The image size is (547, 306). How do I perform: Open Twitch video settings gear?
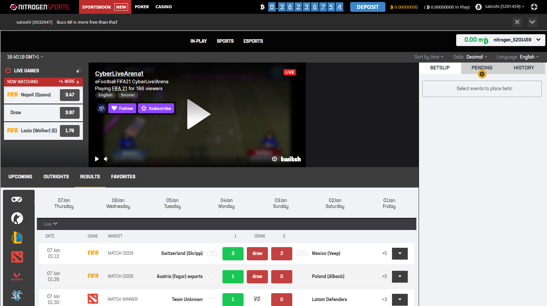[x=274, y=159]
